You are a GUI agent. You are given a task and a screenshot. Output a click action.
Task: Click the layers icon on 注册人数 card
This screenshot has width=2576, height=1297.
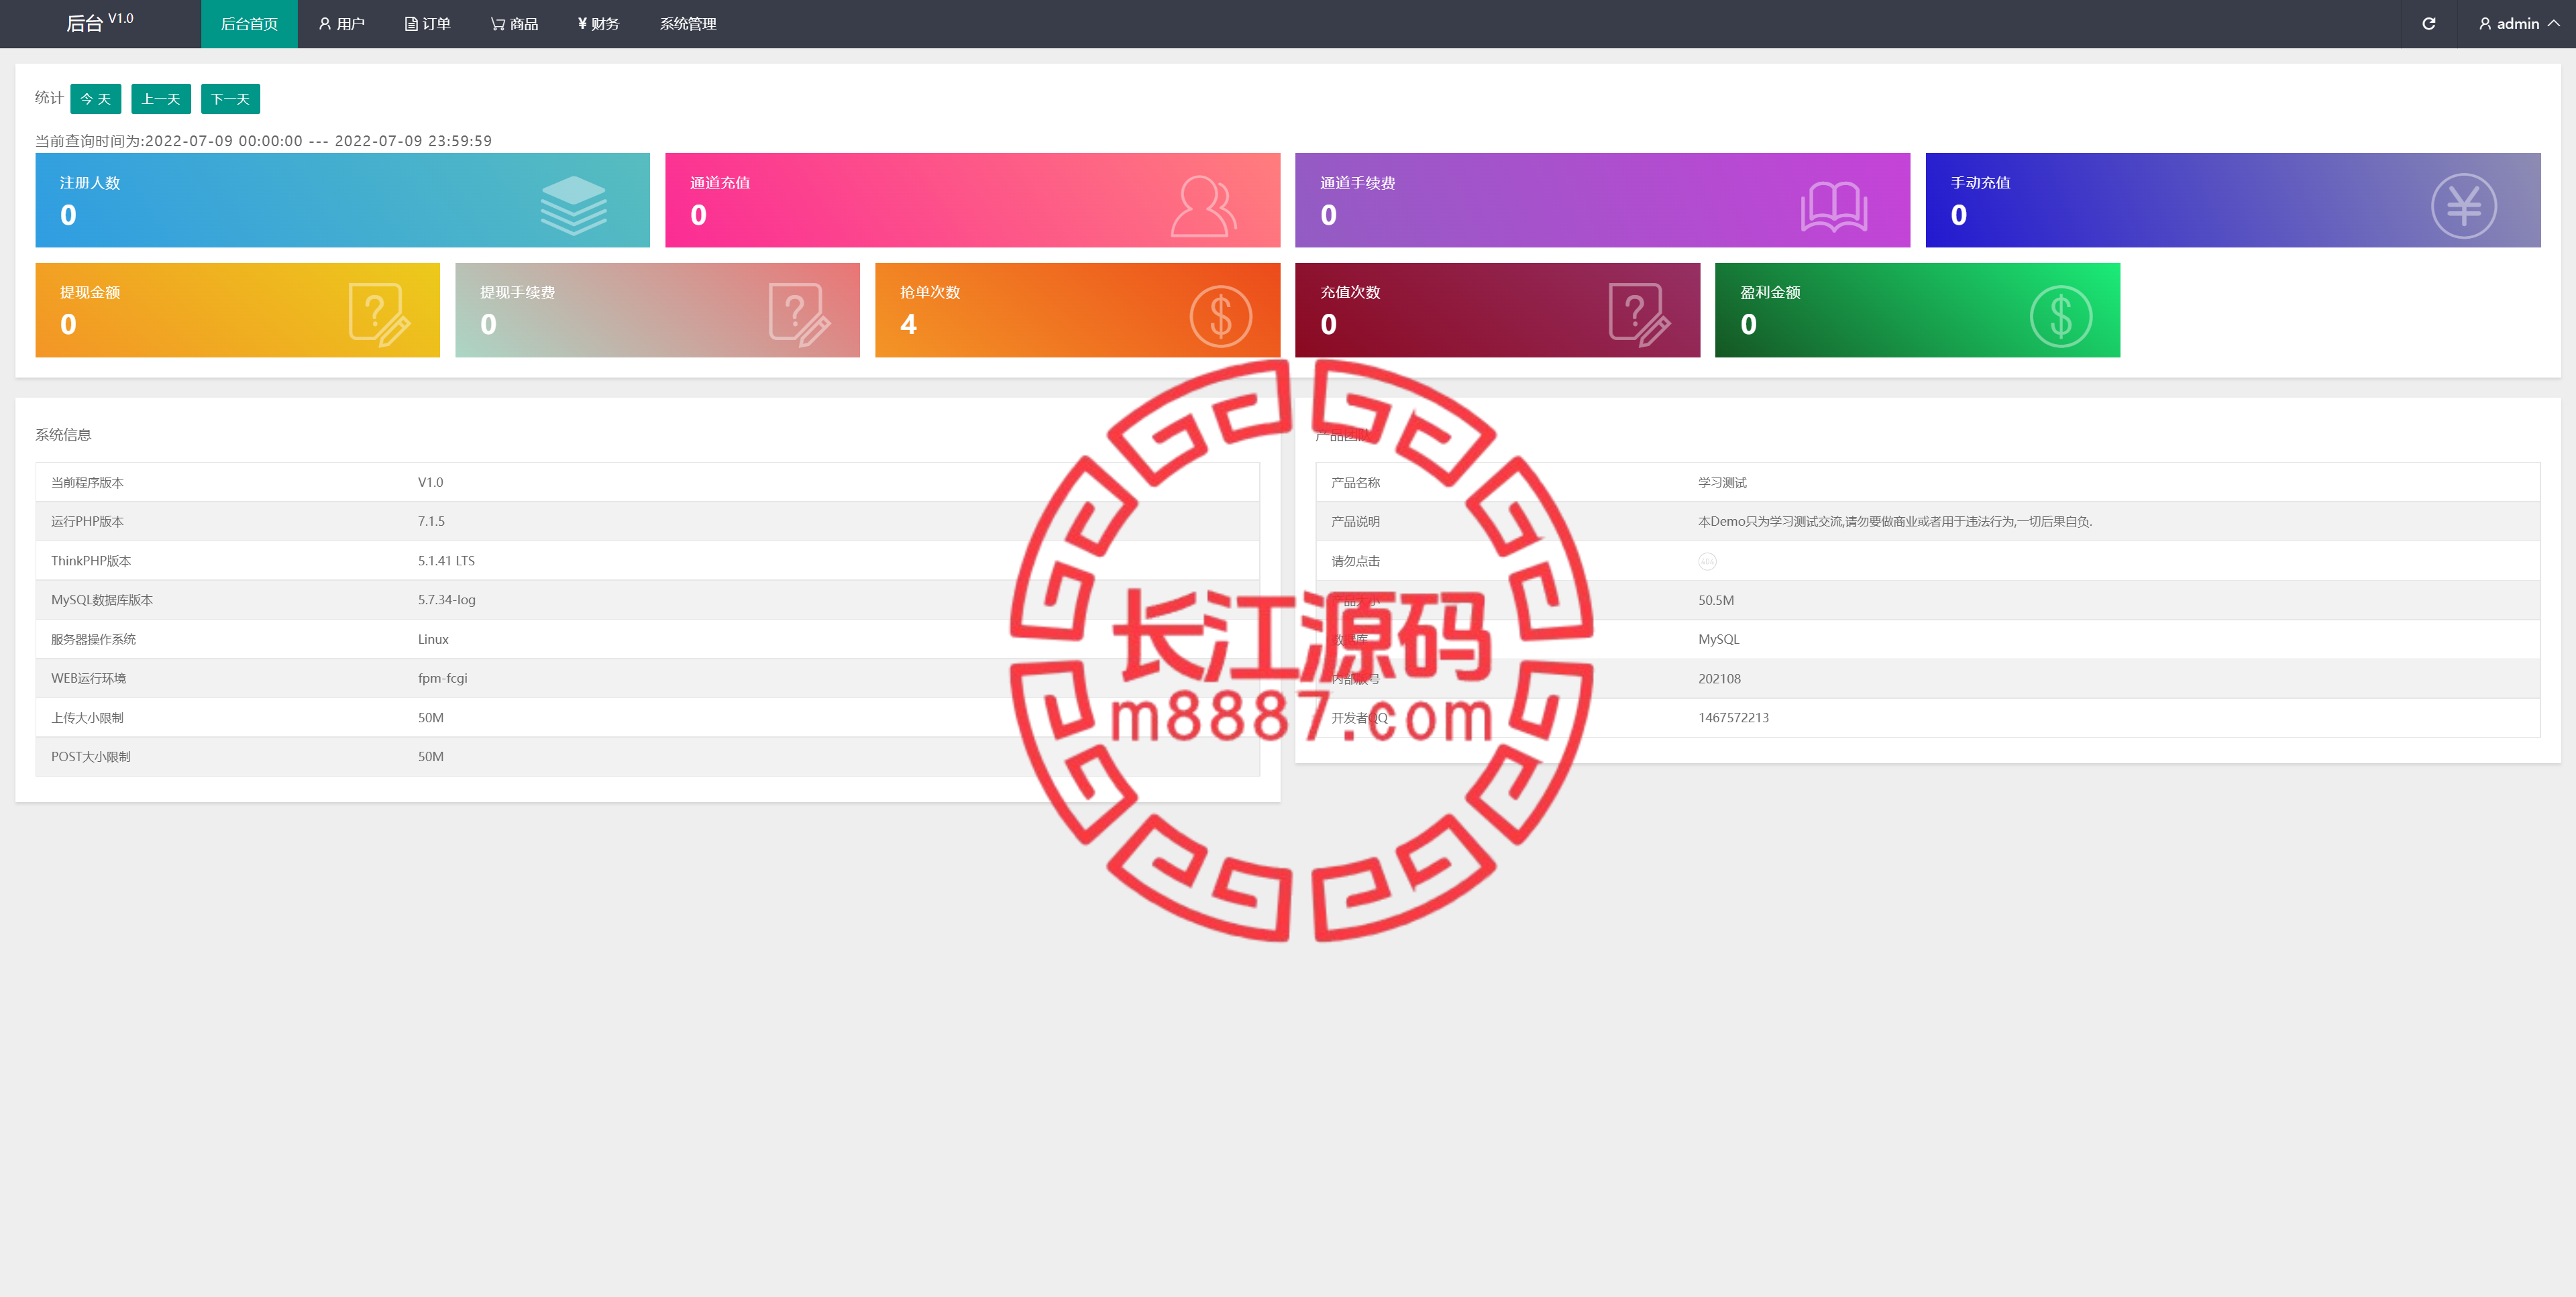click(574, 205)
